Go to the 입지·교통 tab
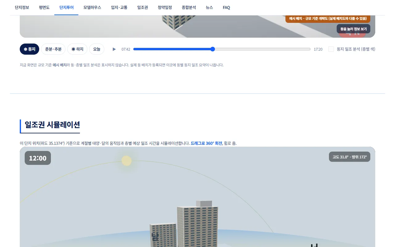The image size is (395, 247). click(x=119, y=7)
